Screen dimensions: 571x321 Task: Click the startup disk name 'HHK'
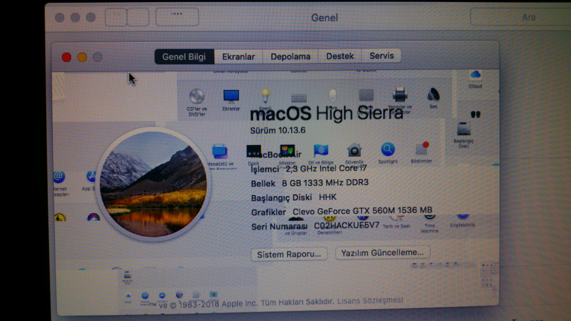coord(328,197)
